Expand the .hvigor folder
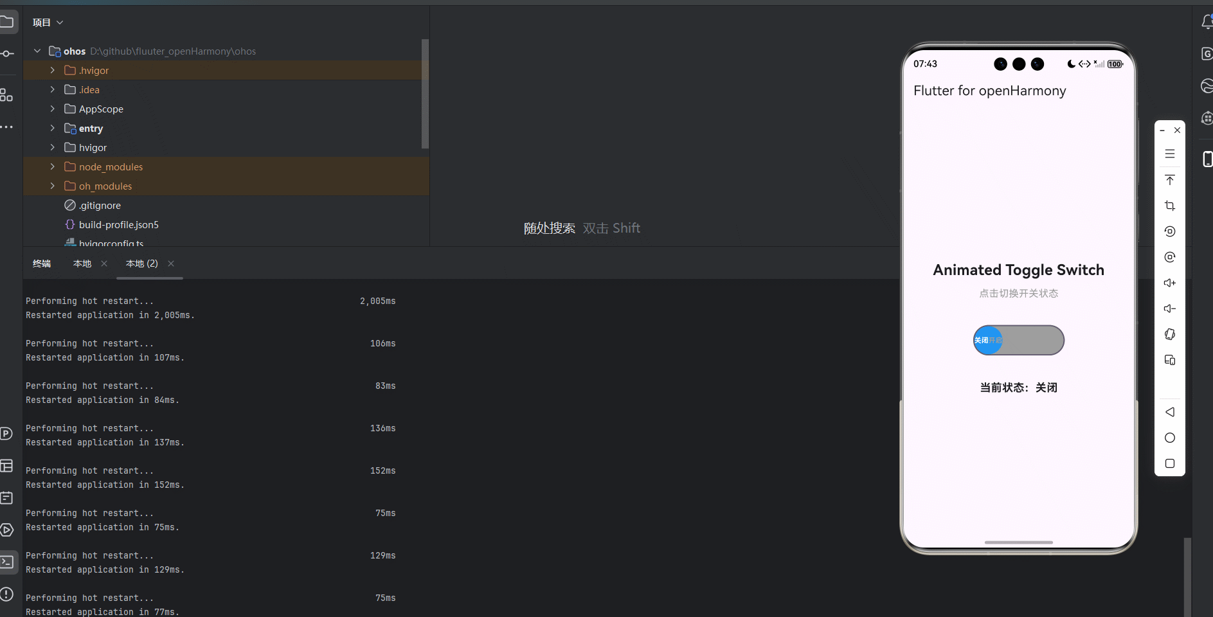Image resolution: width=1213 pixels, height=617 pixels. [x=53, y=70]
